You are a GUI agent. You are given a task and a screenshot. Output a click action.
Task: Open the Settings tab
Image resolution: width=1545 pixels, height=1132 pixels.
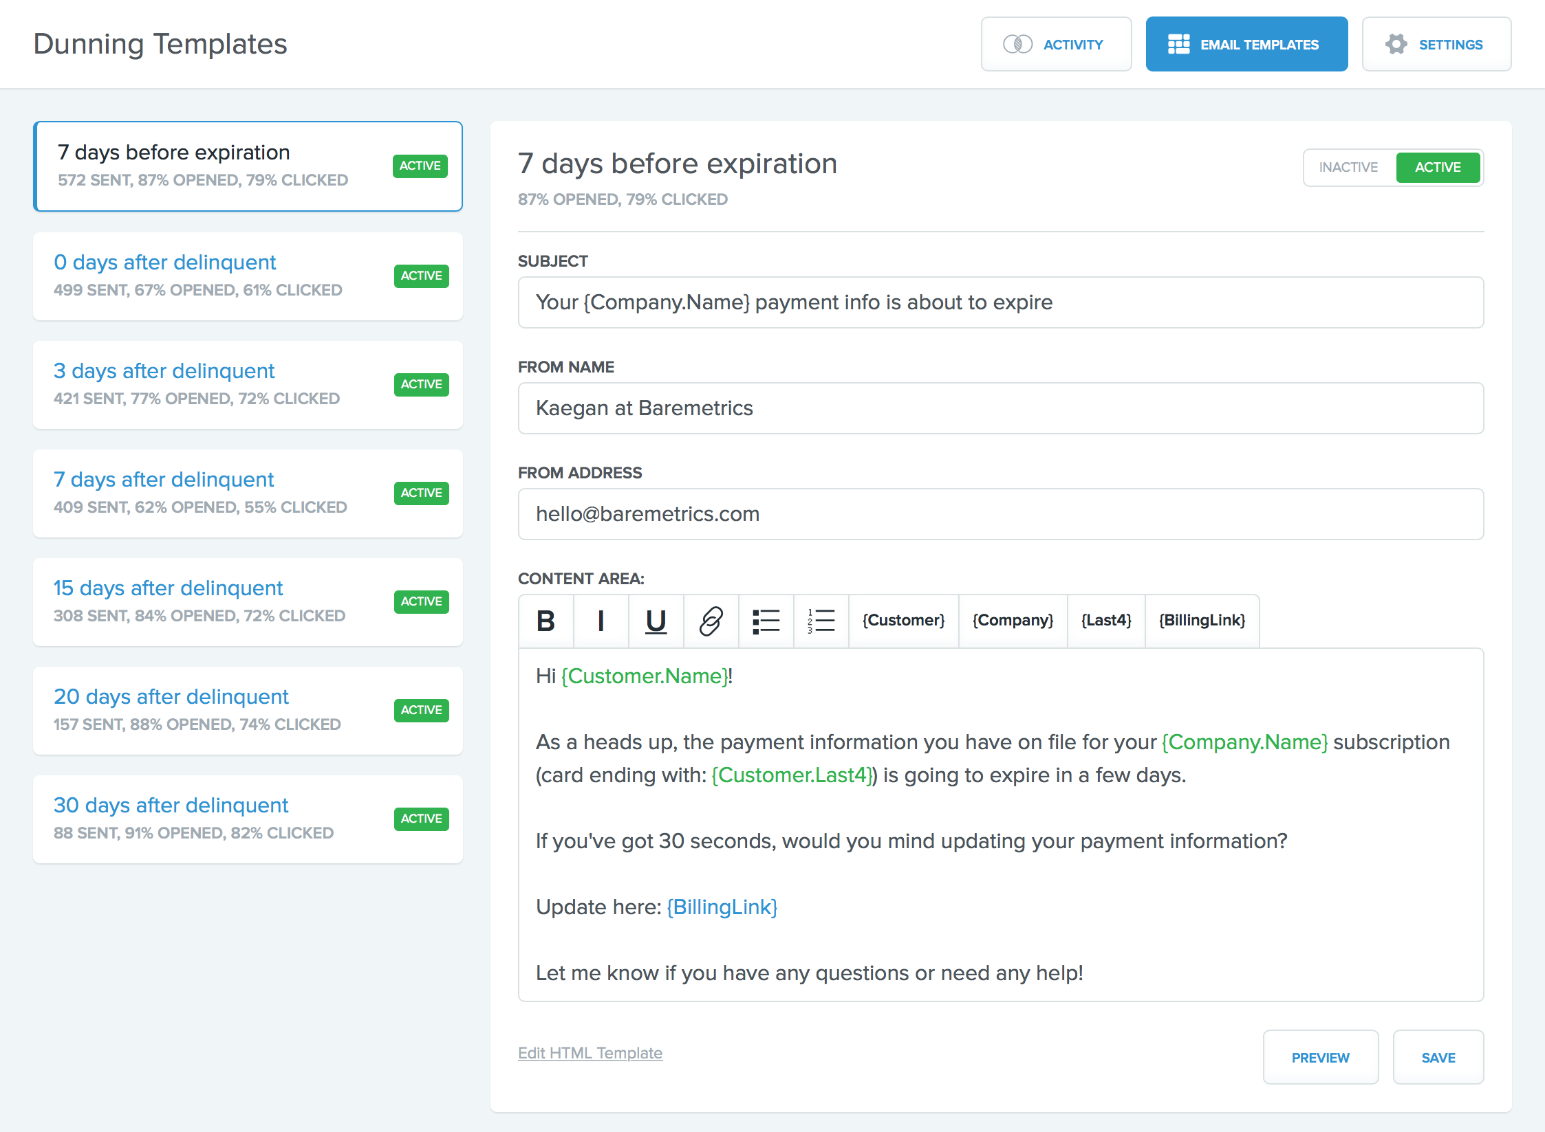pos(1436,45)
